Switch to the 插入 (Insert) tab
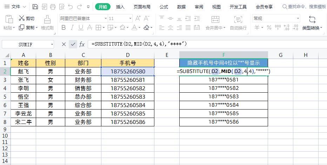The image size is (327, 165). (120, 7)
